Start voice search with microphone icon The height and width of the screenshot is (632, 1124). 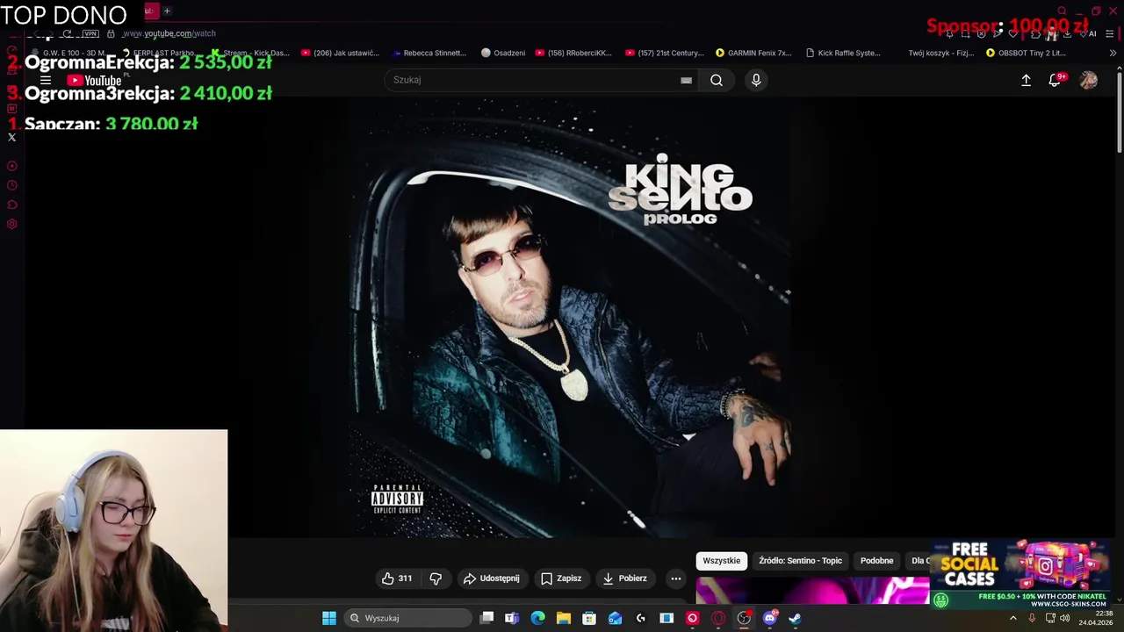tap(756, 80)
